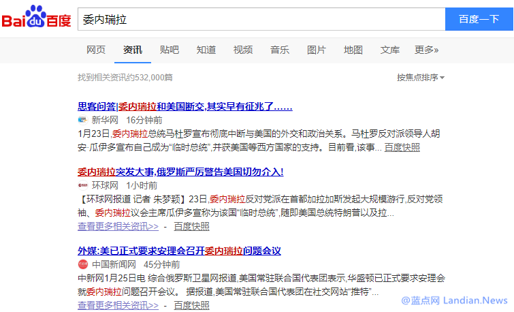This screenshot has height=312, width=514.
Task: Open the 图片 tab
Action: click(317, 50)
